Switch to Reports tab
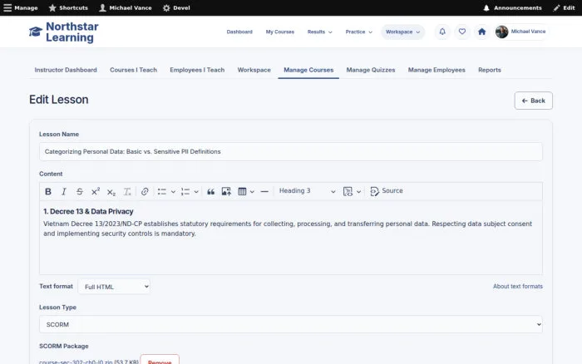 pos(489,70)
